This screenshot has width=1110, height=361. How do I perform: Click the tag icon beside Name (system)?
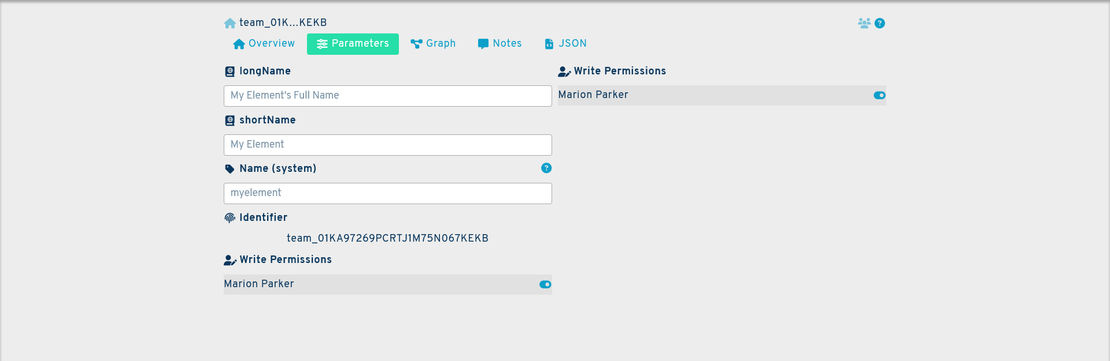(230, 168)
